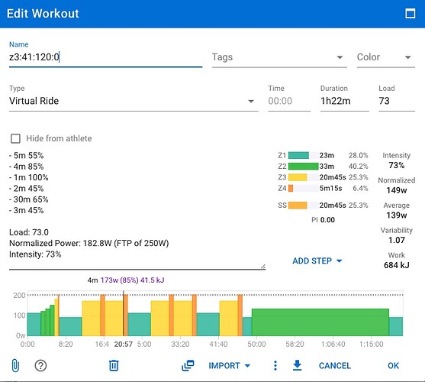
Task: Click the duplicate workout icon
Action: (188, 365)
